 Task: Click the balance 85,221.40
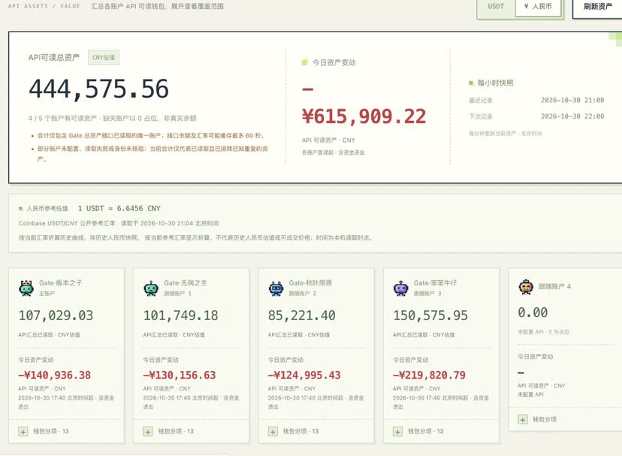click(x=302, y=316)
